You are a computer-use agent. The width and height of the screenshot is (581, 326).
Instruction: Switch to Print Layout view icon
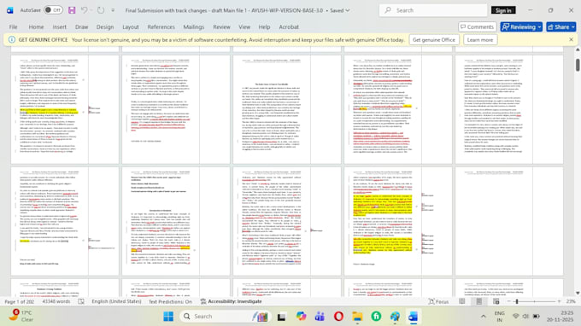(x=479, y=301)
